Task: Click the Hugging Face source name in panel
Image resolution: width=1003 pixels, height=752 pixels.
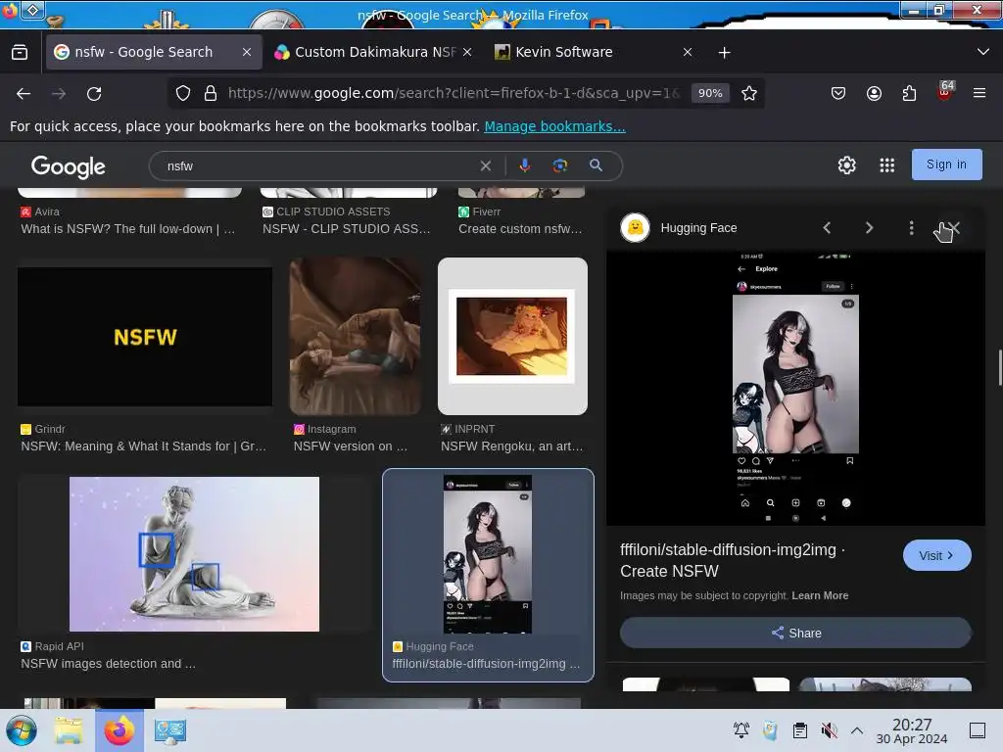Action: pyautogui.click(x=698, y=227)
